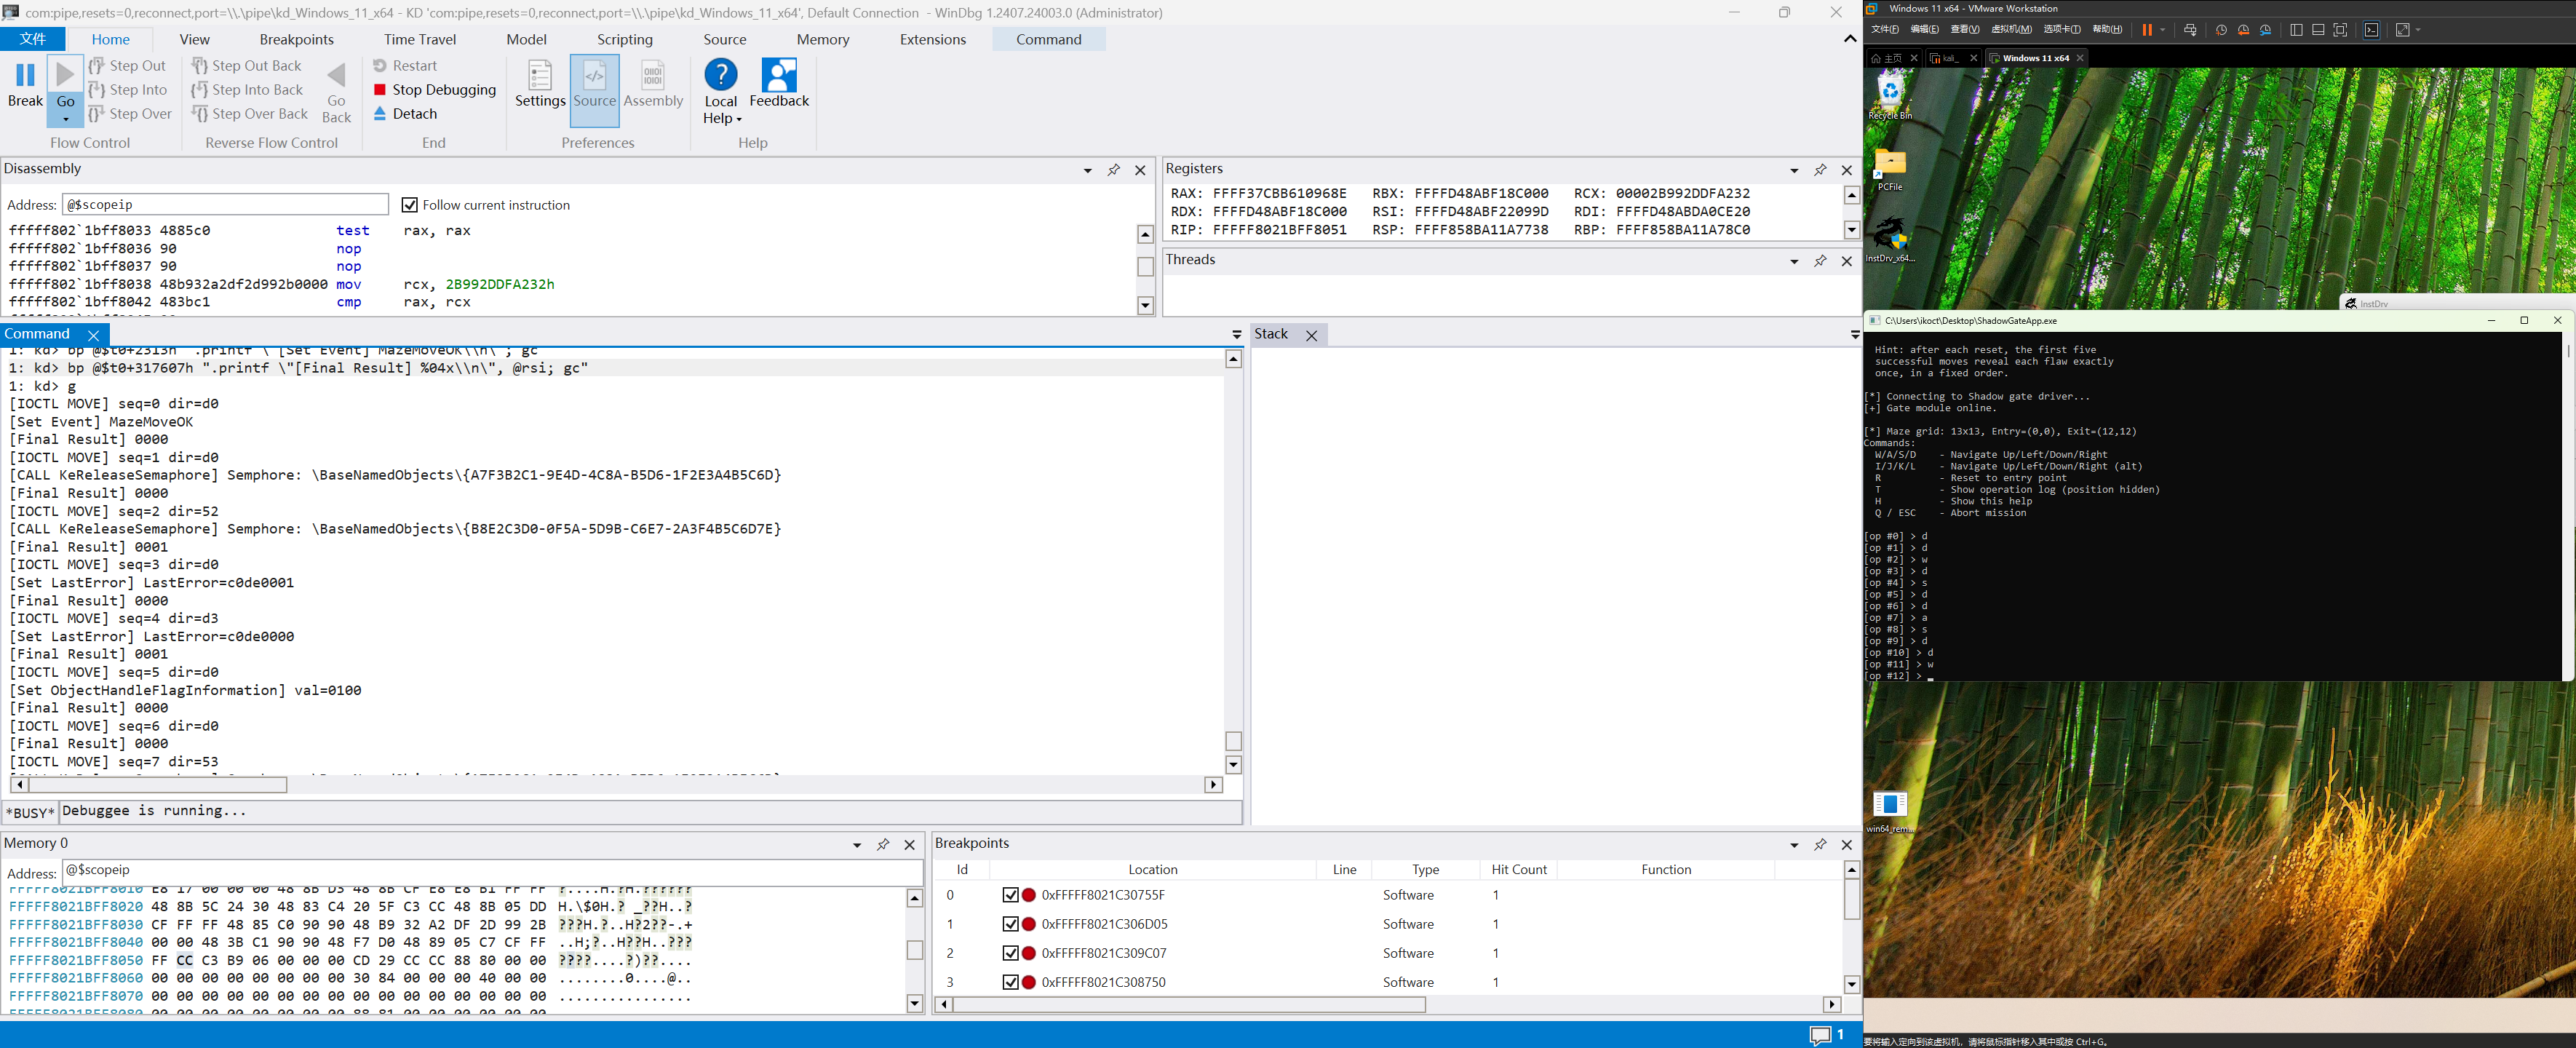Open the Settings icon in ribbon
Viewport: 2576px width, 1048px height.
(x=540, y=77)
